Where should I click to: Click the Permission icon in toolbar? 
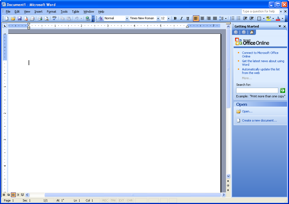26,18
